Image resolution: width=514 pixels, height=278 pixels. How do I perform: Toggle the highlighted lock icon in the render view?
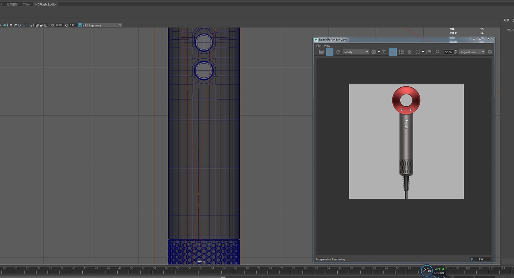(393, 52)
